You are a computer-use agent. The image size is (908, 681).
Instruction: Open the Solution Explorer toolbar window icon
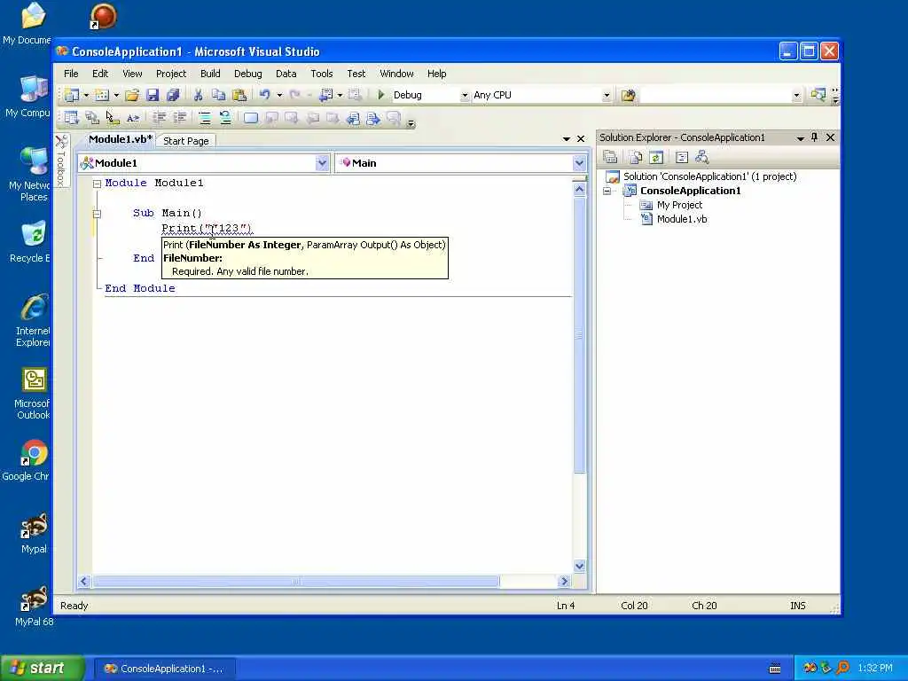(x=818, y=95)
